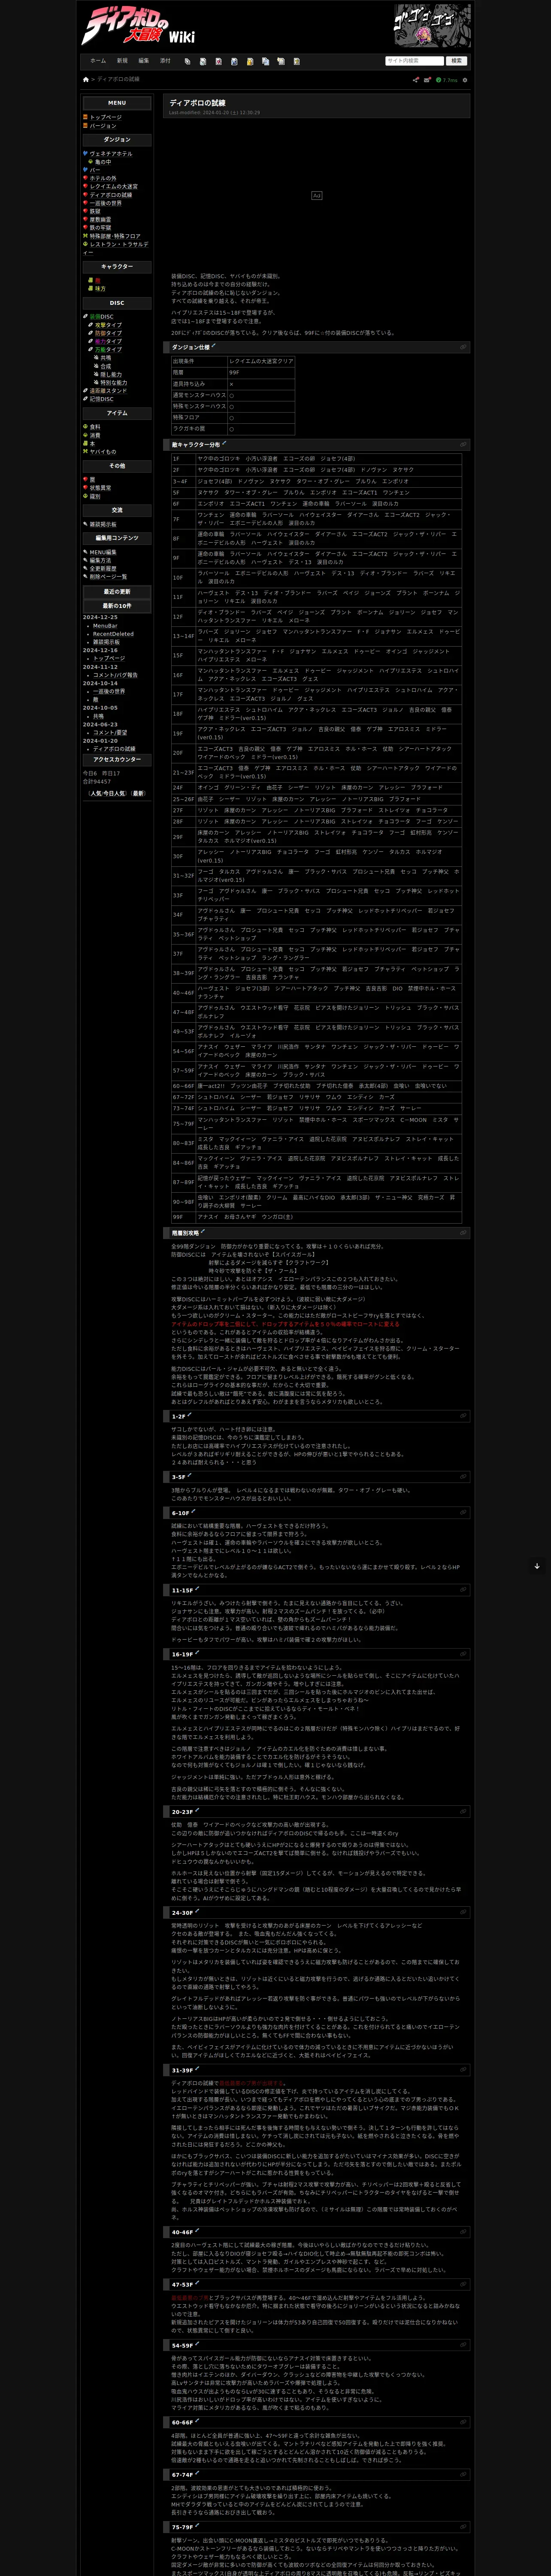551x2576 pixels.
Task: Open RecentDeleted in recent updates
Action: click(113, 634)
